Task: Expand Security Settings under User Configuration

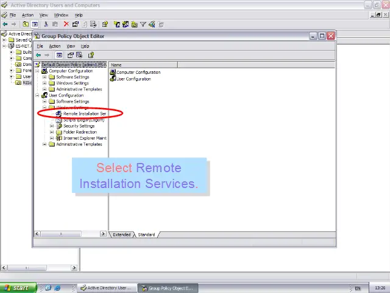Action: (52, 126)
